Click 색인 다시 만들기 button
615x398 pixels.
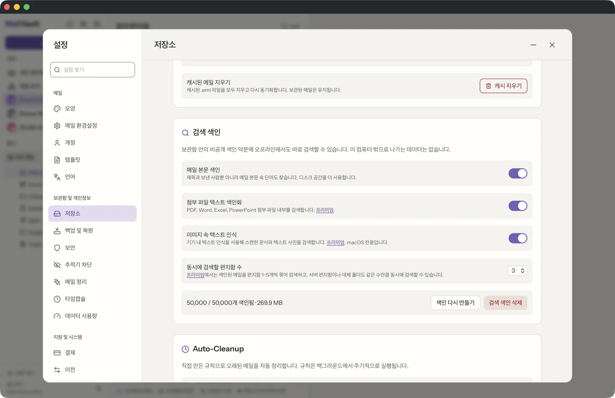(455, 303)
